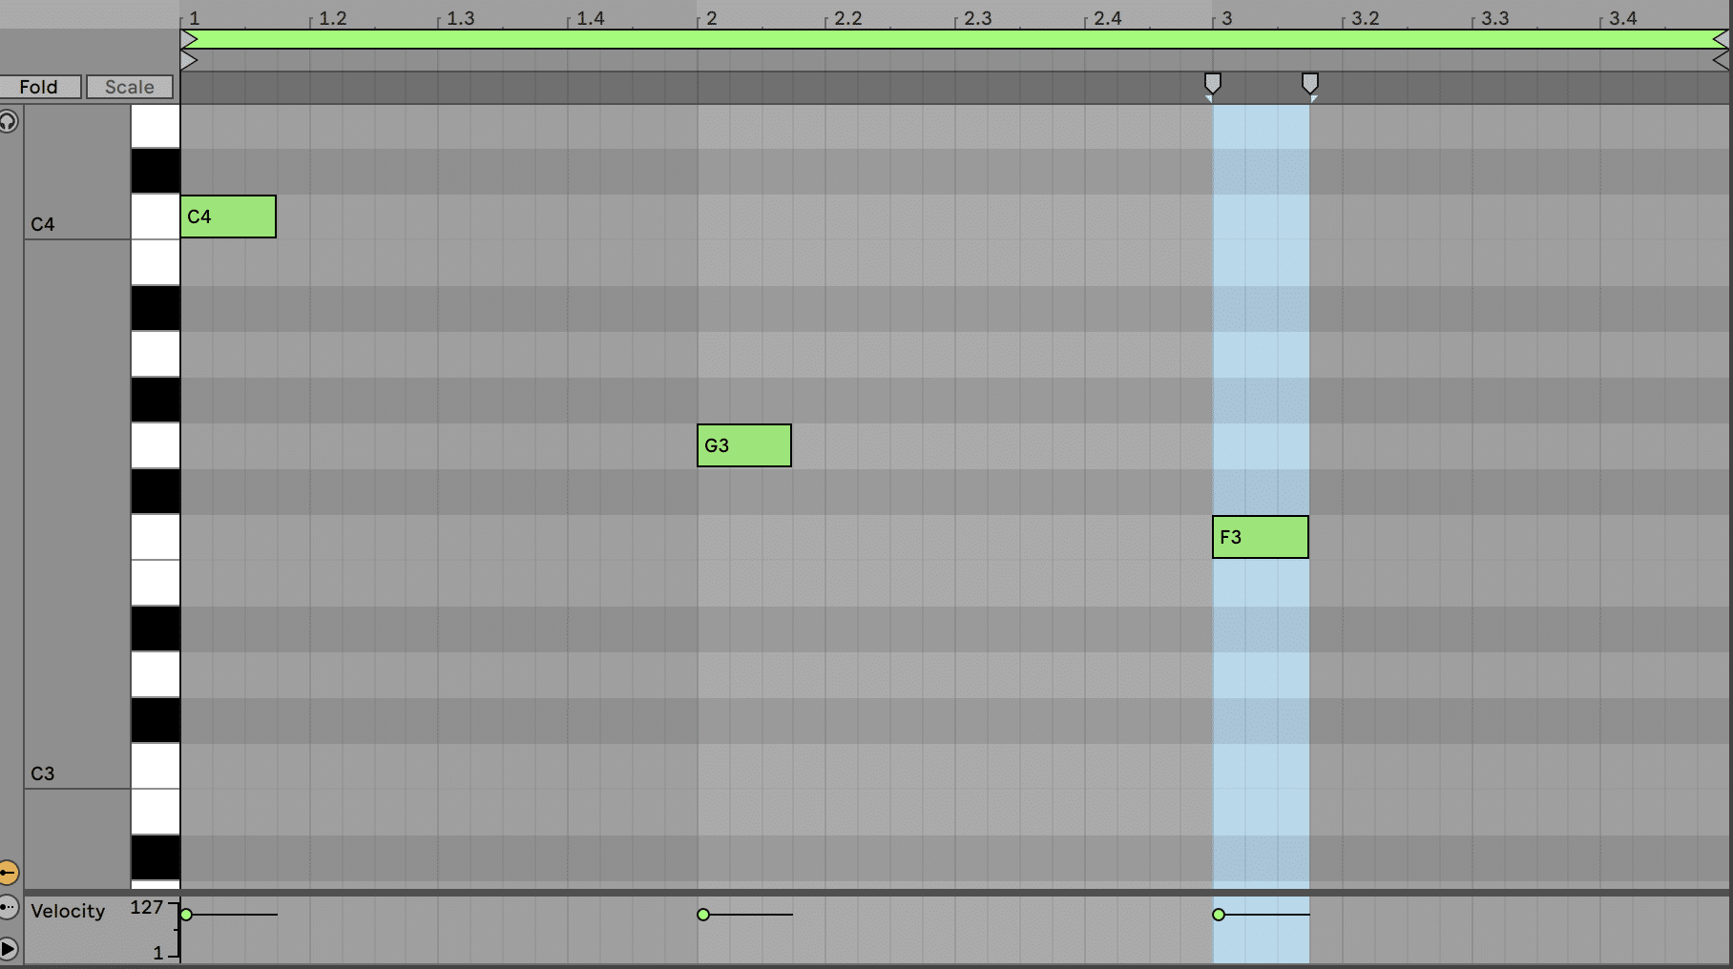Expand the triangle below the Velocity lane toggles
1733x969 pixels.
pos(9,948)
